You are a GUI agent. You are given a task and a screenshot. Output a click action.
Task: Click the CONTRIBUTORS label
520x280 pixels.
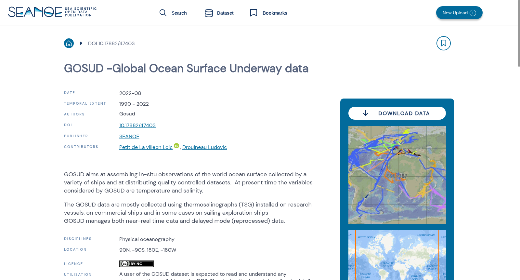coord(81,147)
